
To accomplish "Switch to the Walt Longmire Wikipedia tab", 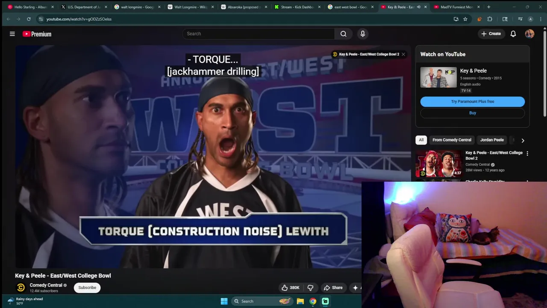I will (x=190, y=7).
